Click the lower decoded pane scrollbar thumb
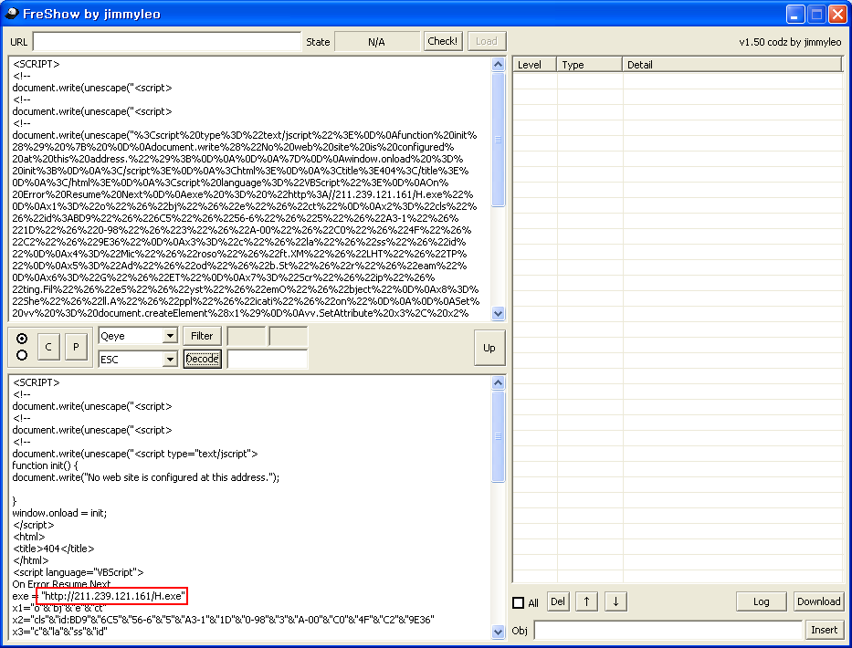The height and width of the screenshot is (648, 852). [499, 436]
